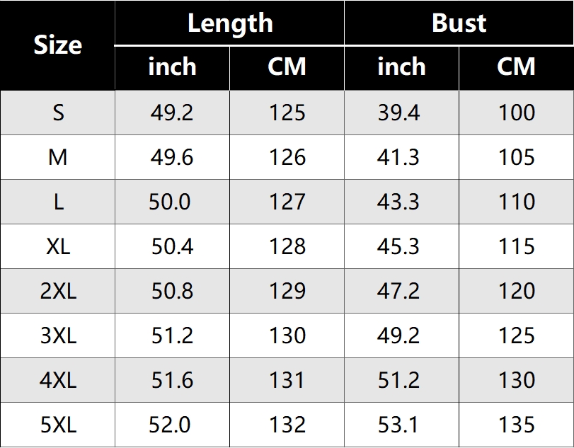This screenshot has width=574, height=448.
Task: Select the S size row label
Action: coord(58,113)
